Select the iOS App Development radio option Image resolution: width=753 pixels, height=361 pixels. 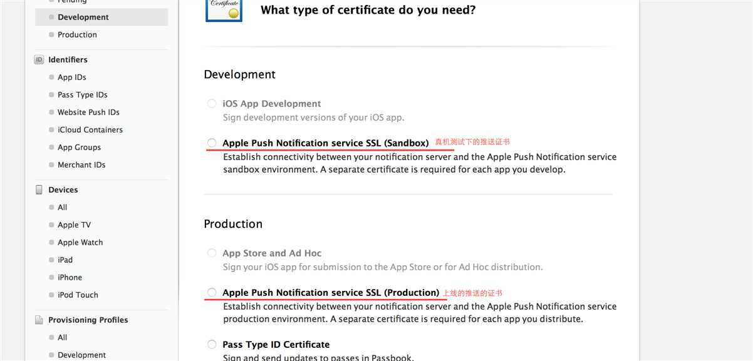click(212, 104)
